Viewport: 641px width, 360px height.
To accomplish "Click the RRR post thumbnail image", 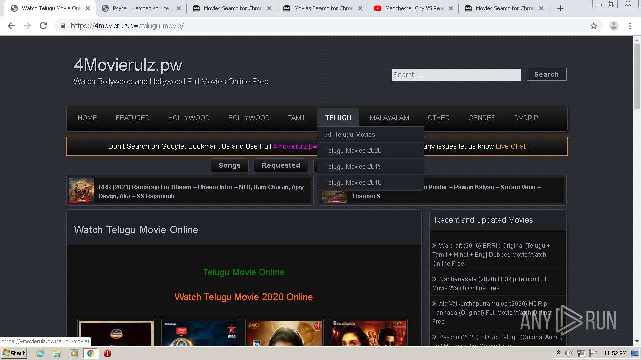I will click(82, 190).
